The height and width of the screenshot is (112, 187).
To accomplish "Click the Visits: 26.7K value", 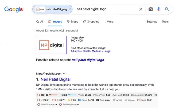I will tap(88, 95).
